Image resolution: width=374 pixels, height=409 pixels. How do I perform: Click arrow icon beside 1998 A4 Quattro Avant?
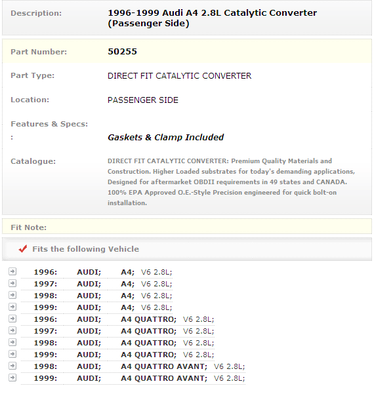coord(12,366)
